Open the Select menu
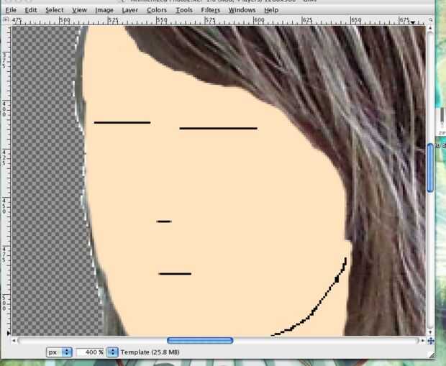The height and width of the screenshot is (366, 446). (55, 10)
